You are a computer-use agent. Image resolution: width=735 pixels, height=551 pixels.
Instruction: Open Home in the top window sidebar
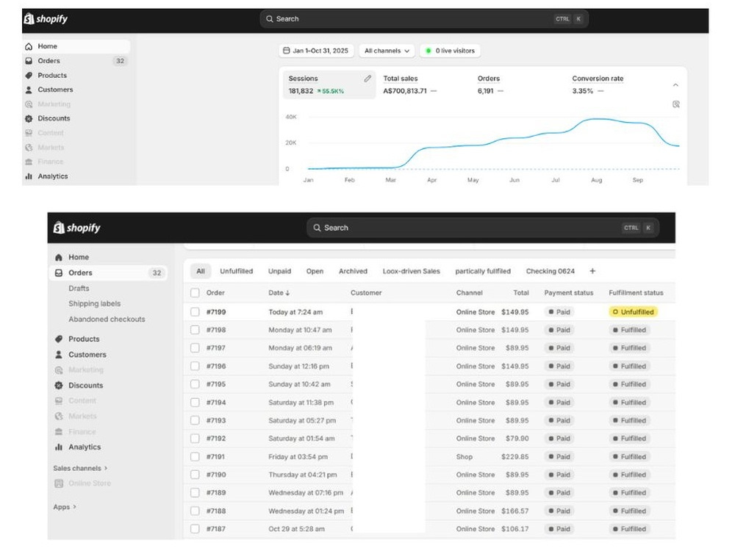[x=77, y=46]
